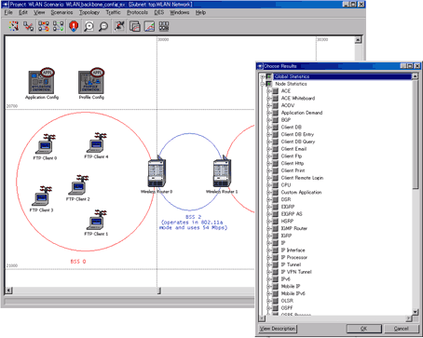The height and width of the screenshot is (338, 423).
Task: Click the view results graph icon
Action: 135,26
